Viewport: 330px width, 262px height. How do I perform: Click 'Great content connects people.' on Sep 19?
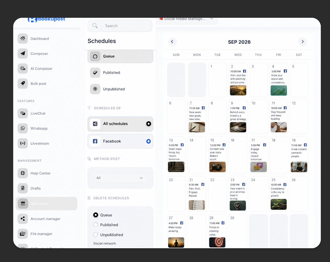tap(299, 153)
